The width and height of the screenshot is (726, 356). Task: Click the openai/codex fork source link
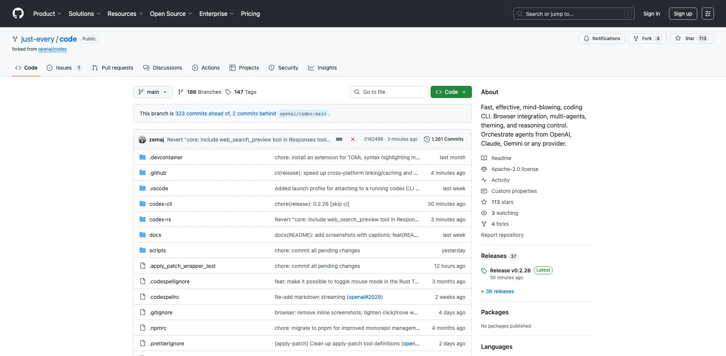53,49
